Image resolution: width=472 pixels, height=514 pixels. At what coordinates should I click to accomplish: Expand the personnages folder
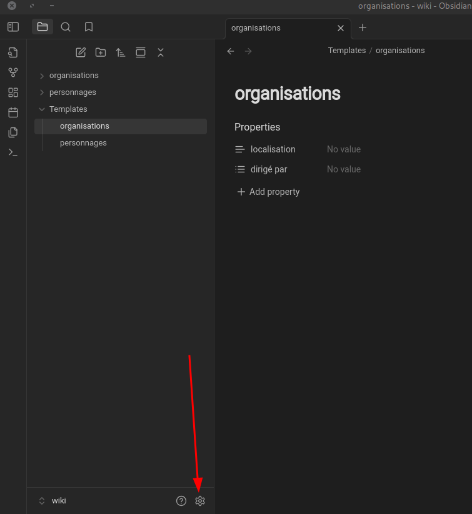point(42,92)
